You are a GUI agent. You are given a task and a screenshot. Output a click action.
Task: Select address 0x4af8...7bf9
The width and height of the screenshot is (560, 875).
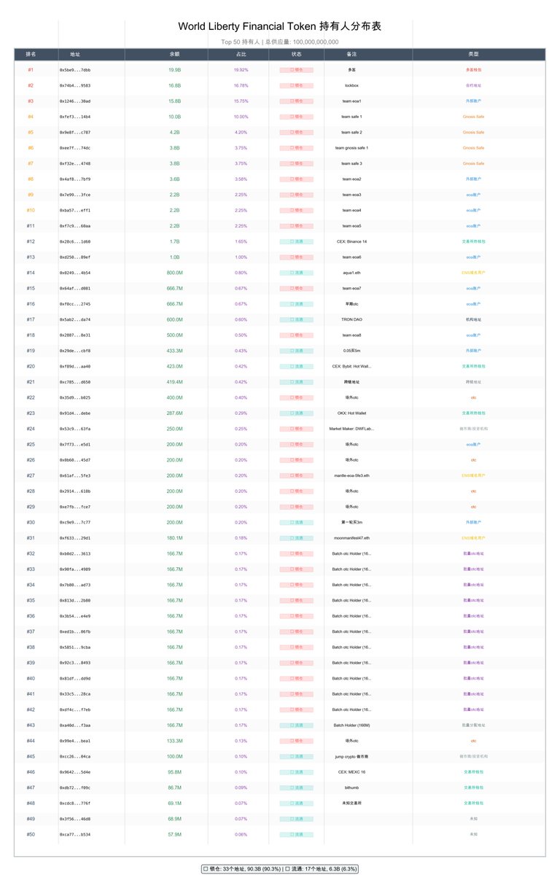point(75,179)
